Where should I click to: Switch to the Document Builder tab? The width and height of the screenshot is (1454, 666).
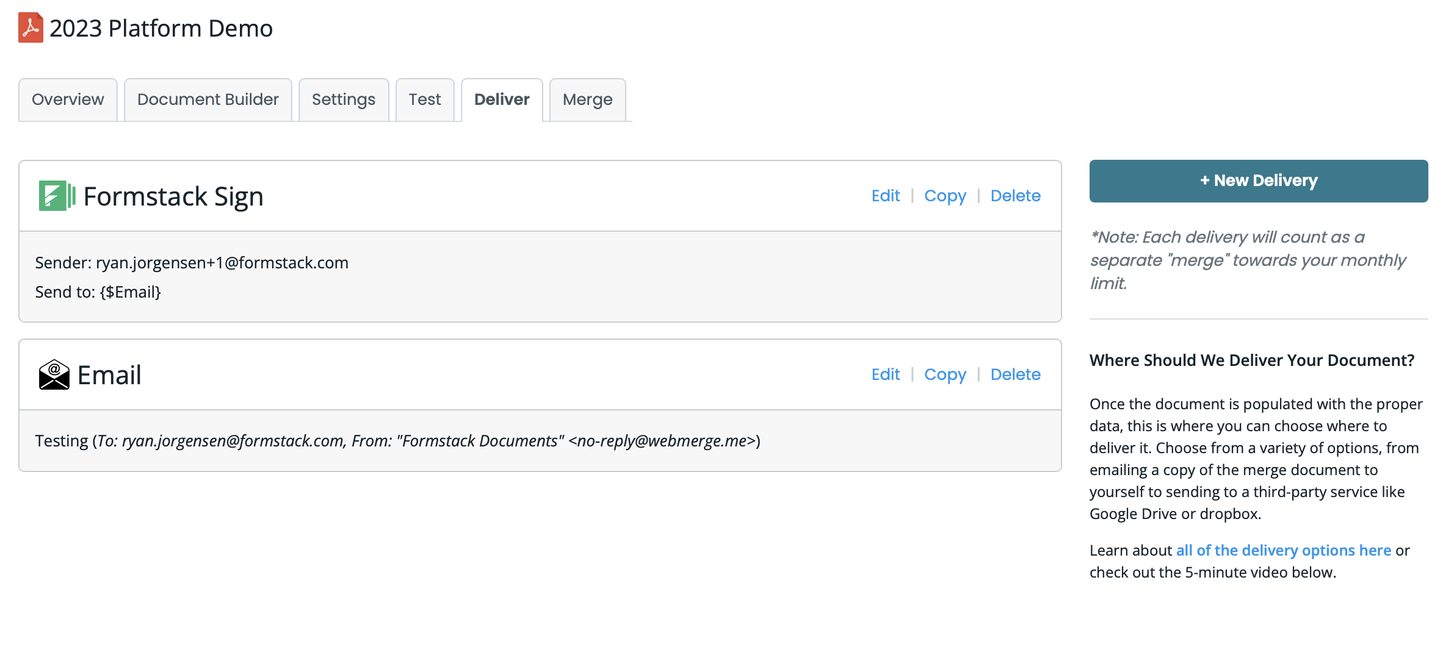tap(208, 99)
